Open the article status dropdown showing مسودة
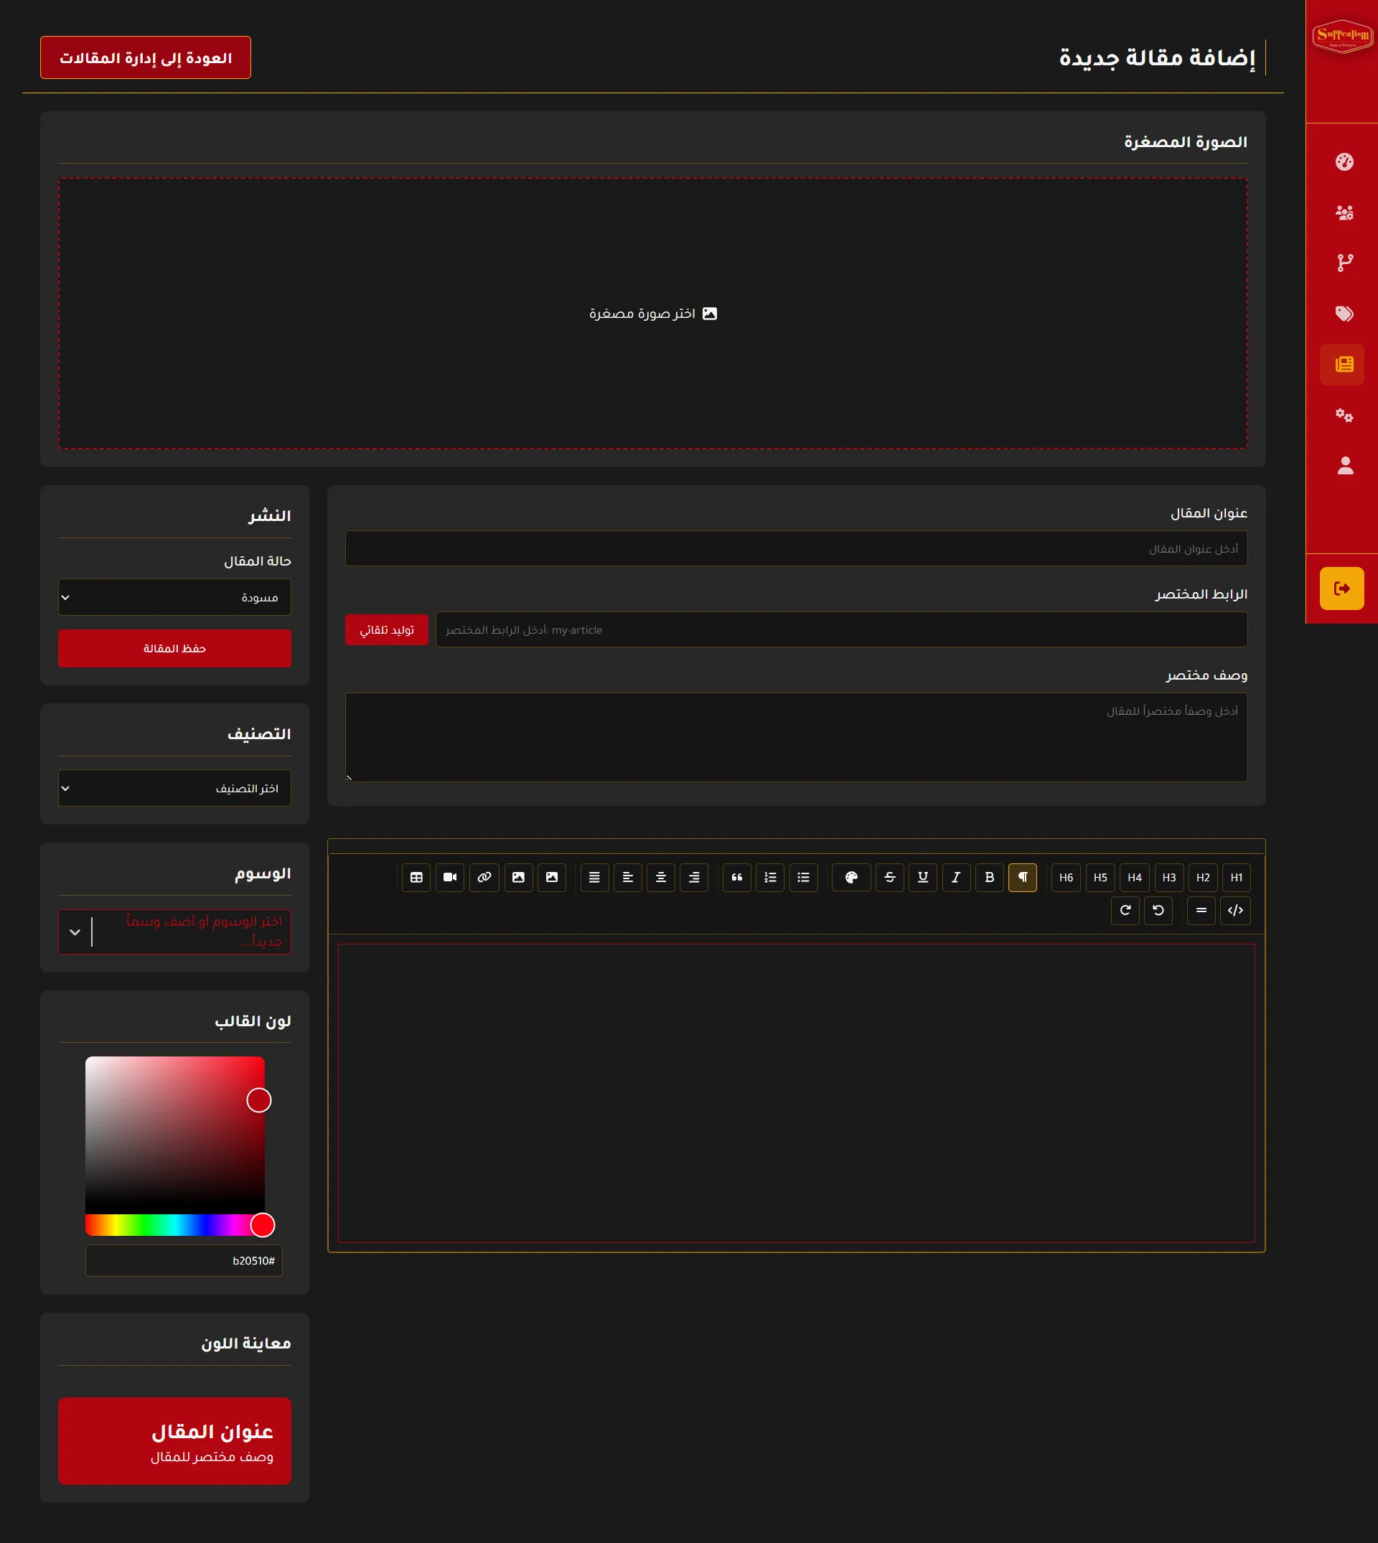The image size is (1378, 1543). click(174, 597)
